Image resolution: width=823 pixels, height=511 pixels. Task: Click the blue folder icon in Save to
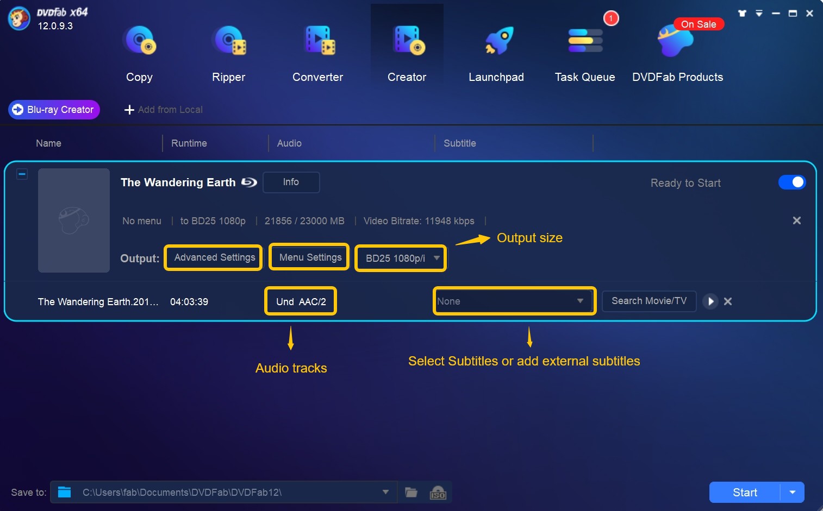click(x=65, y=493)
